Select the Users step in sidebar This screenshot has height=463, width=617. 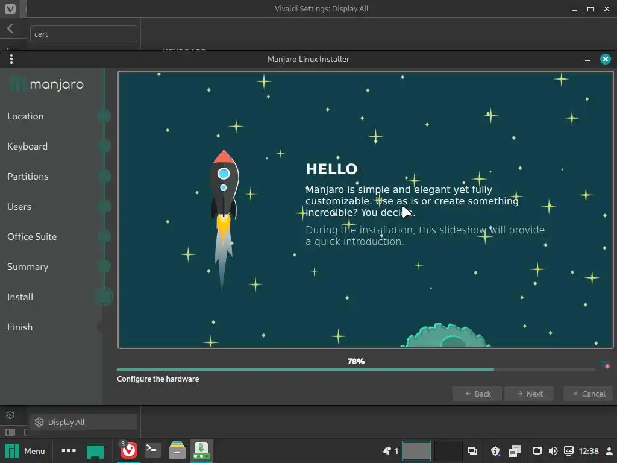19,207
